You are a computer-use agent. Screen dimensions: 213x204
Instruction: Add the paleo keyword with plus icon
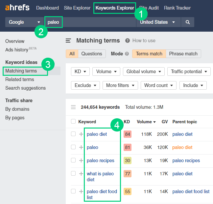click(81, 147)
